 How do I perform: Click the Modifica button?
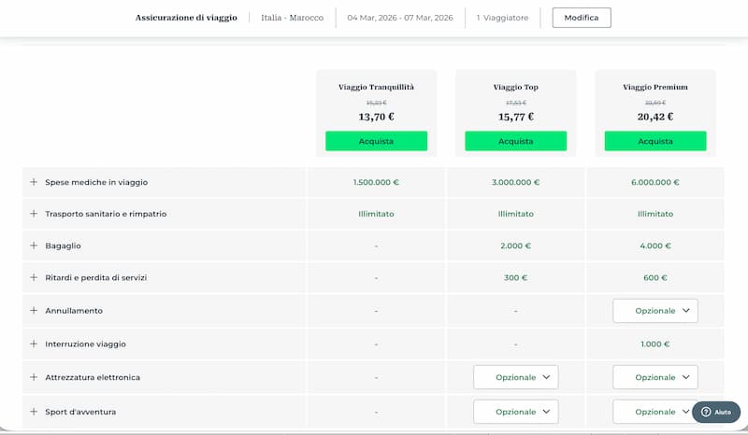pyautogui.click(x=581, y=18)
